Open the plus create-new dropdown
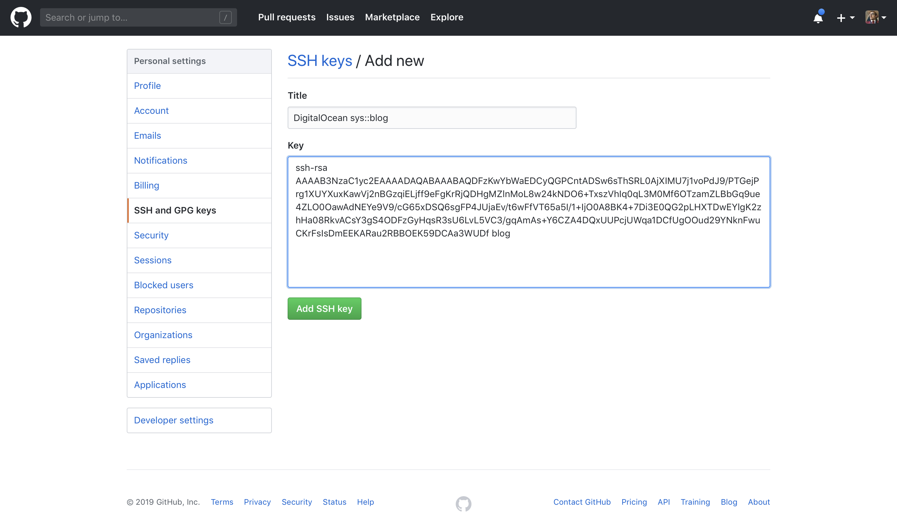 click(x=845, y=17)
